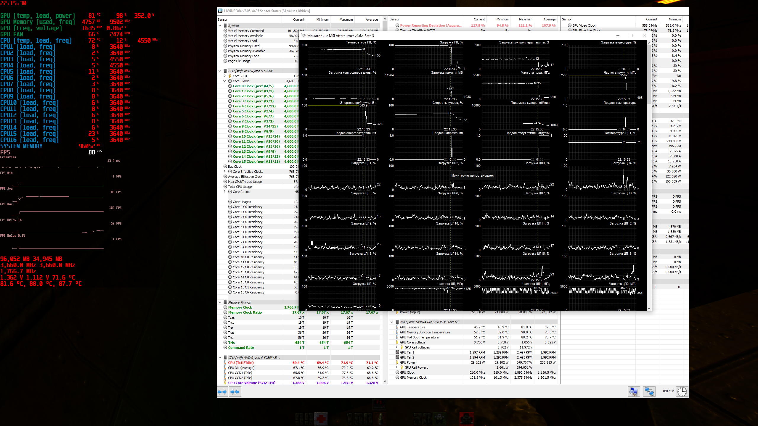This screenshot has width=758, height=426.
Task: Expand the GPU Rail Voltages node
Action: click(397, 347)
